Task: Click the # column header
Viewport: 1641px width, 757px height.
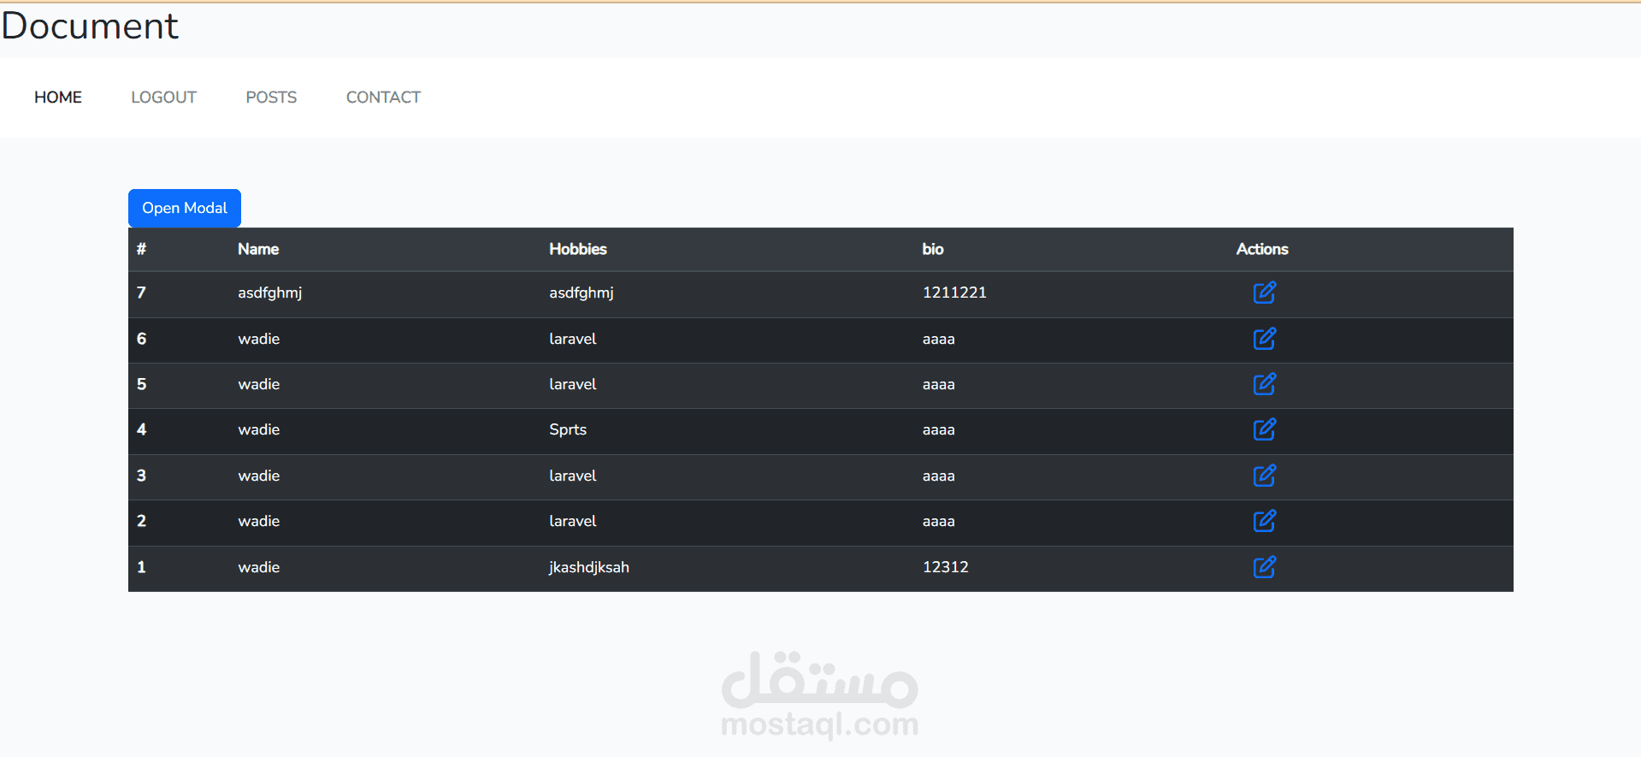Action: coord(141,249)
